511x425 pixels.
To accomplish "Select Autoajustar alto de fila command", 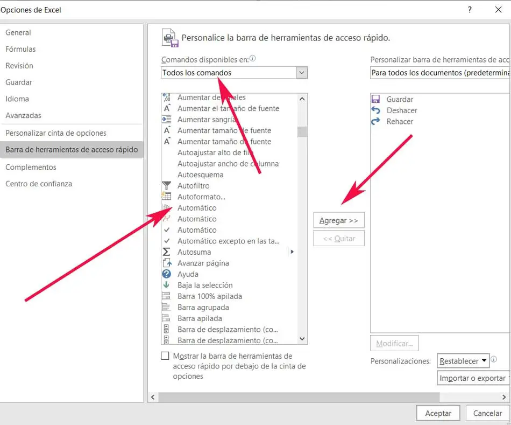I will (230, 152).
